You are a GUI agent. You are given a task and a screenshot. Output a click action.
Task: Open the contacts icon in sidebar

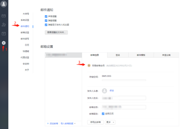click(4, 25)
